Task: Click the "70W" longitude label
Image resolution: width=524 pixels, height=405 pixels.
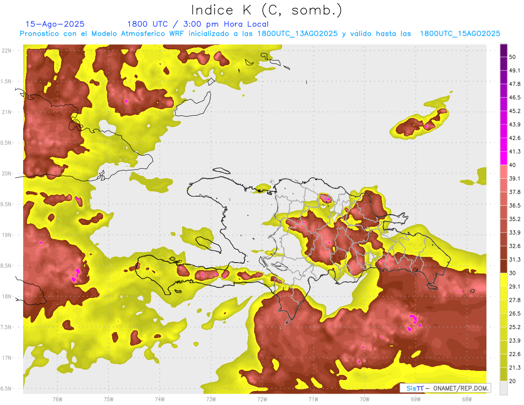Action: tap(364, 399)
